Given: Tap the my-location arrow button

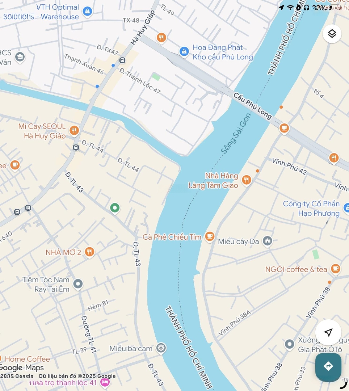Looking at the screenshot, I should point(328,332).
